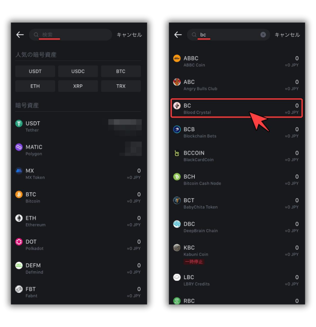Viewport: 316px width, 327px height.
Task: Tap the ABBC Coin orange icon
Action: (177, 58)
